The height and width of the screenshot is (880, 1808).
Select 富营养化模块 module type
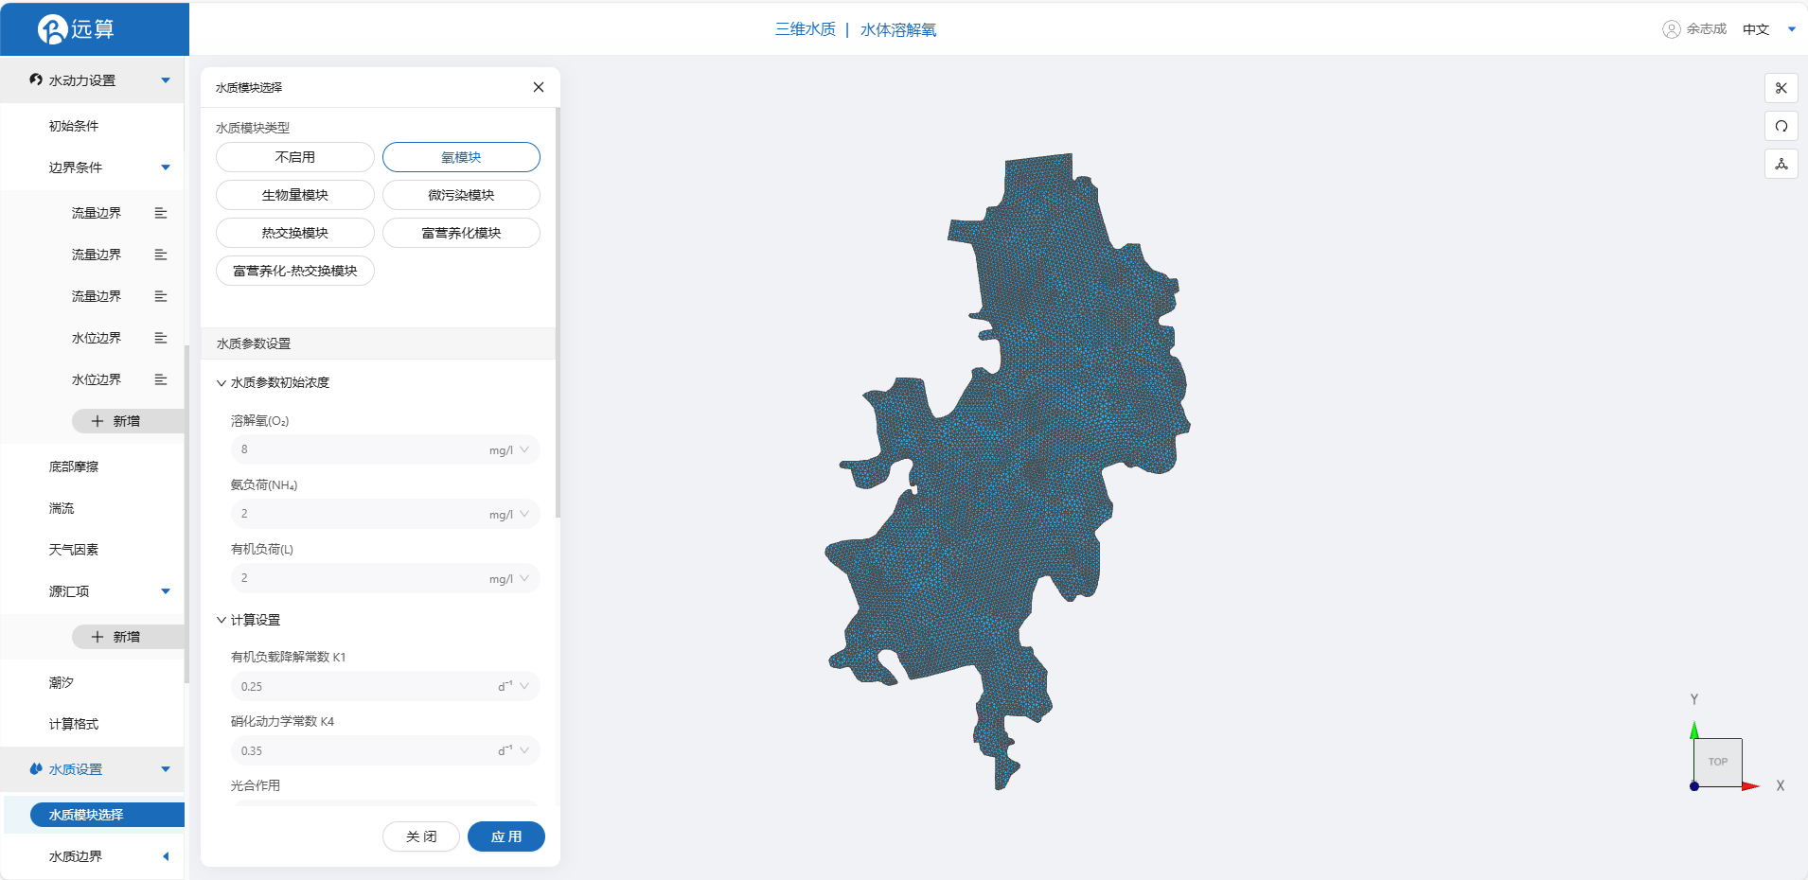pyautogui.click(x=461, y=233)
